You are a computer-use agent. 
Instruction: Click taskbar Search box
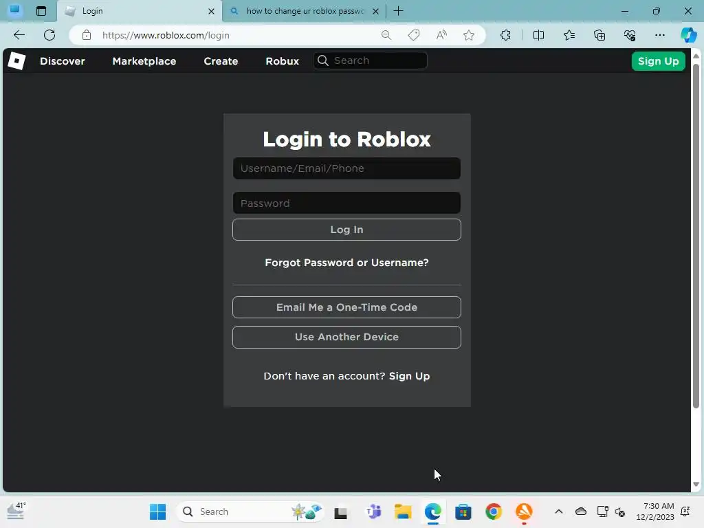point(250,511)
